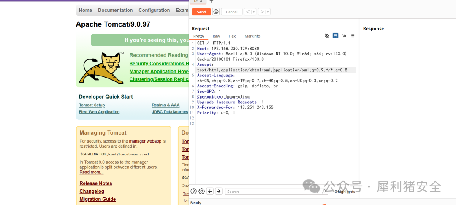Click the Priority: u=0, i line

[x=216, y=113]
